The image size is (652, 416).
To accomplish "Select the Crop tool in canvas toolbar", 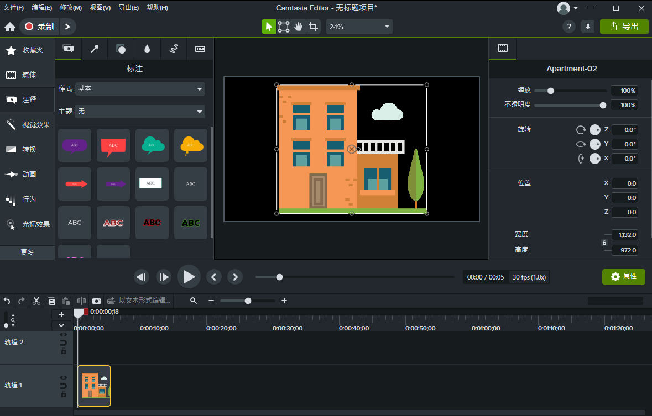I will 313,27.
